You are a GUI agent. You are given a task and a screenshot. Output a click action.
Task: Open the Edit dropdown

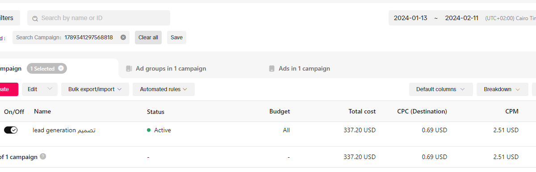coord(40,89)
